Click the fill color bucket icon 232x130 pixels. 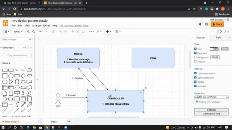click(73, 32)
